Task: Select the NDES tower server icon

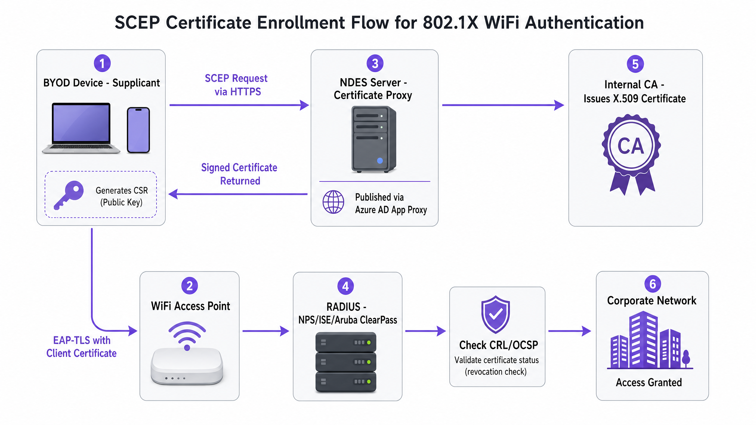Action: click(x=374, y=139)
